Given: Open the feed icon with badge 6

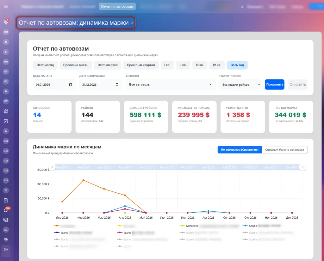Looking at the screenshot, I should tap(6, 22).
